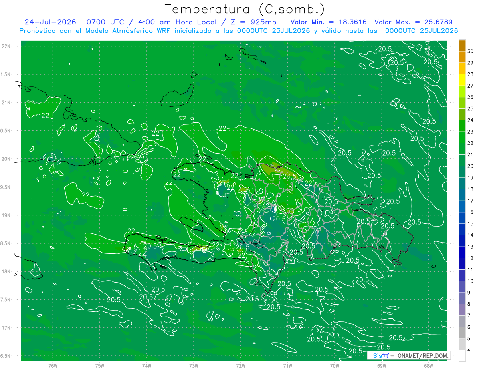
Task: Click the "23.5" contour label on the map
Action: click(x=290, y=176)
